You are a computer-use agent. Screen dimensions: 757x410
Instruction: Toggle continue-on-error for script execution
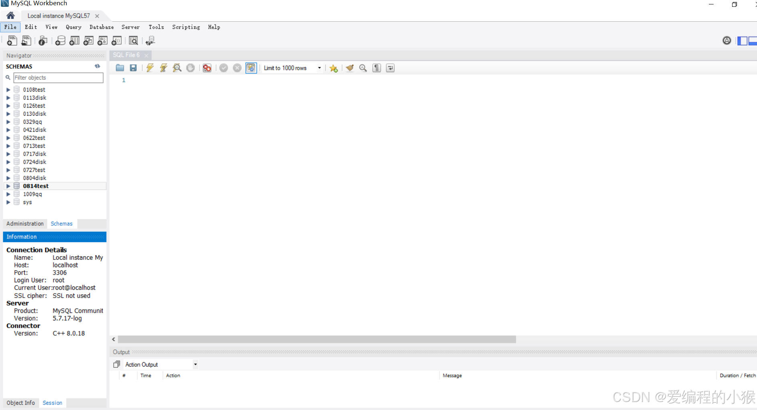tap(207, 68)
